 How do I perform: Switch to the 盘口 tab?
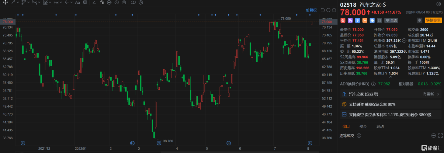(x=346, y=127)
